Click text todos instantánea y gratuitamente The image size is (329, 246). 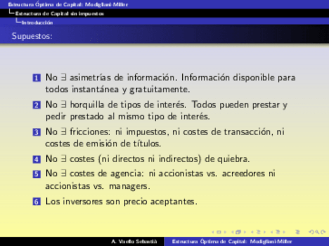click(x=118, y=89)
